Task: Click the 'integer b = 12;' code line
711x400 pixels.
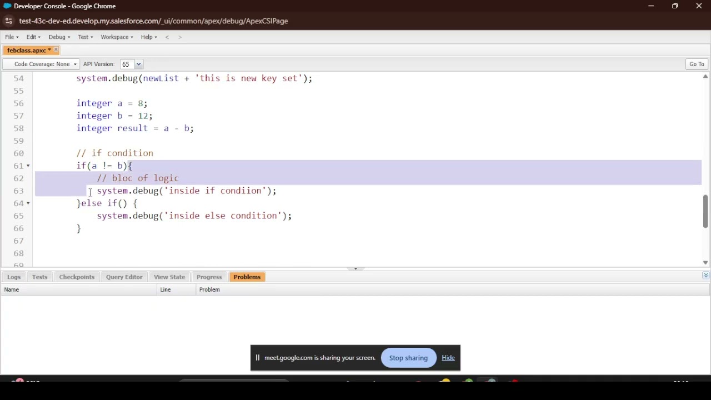Action: coord(114,116)
